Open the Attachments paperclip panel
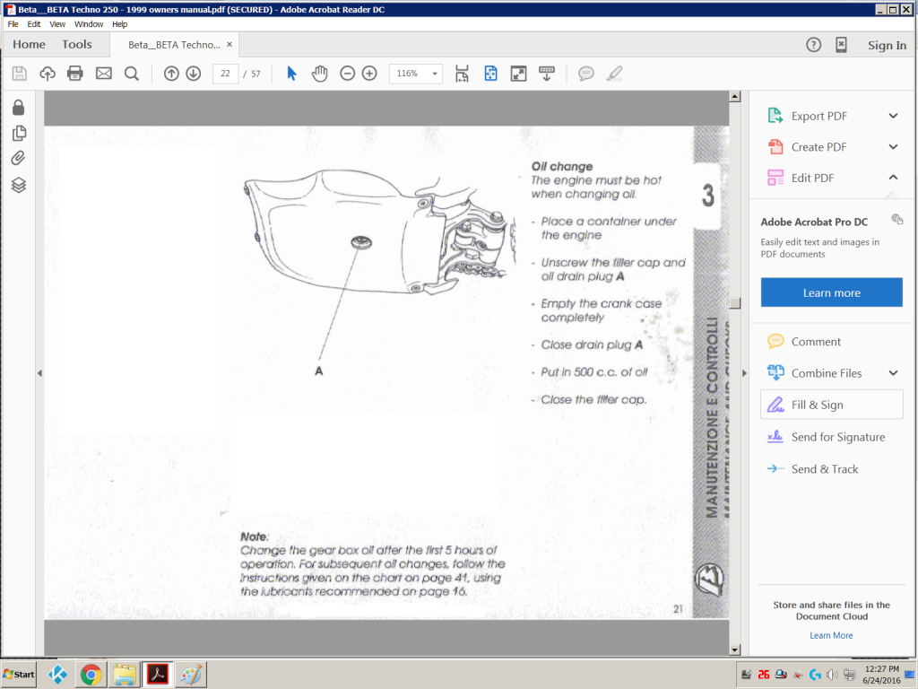The image size is (918, 689). click(x=18, y=159)
